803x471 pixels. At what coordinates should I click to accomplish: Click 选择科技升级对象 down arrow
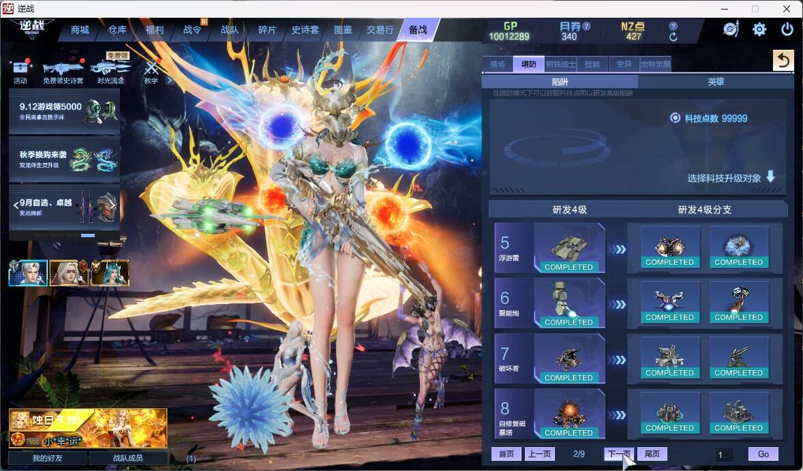(770, 177)
